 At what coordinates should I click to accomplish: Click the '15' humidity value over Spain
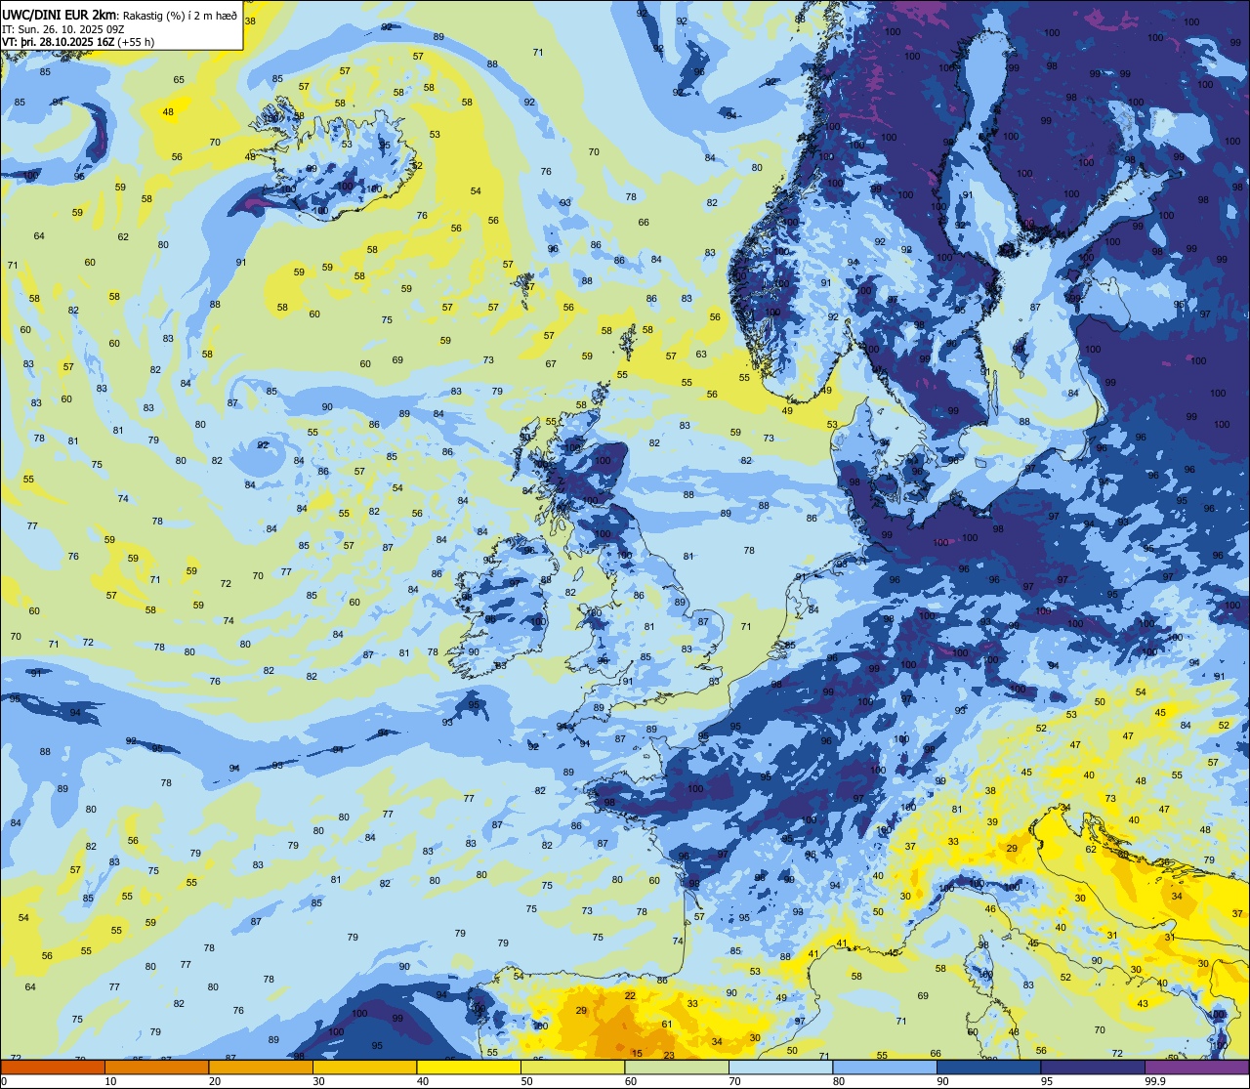(x=637, y=1053)
